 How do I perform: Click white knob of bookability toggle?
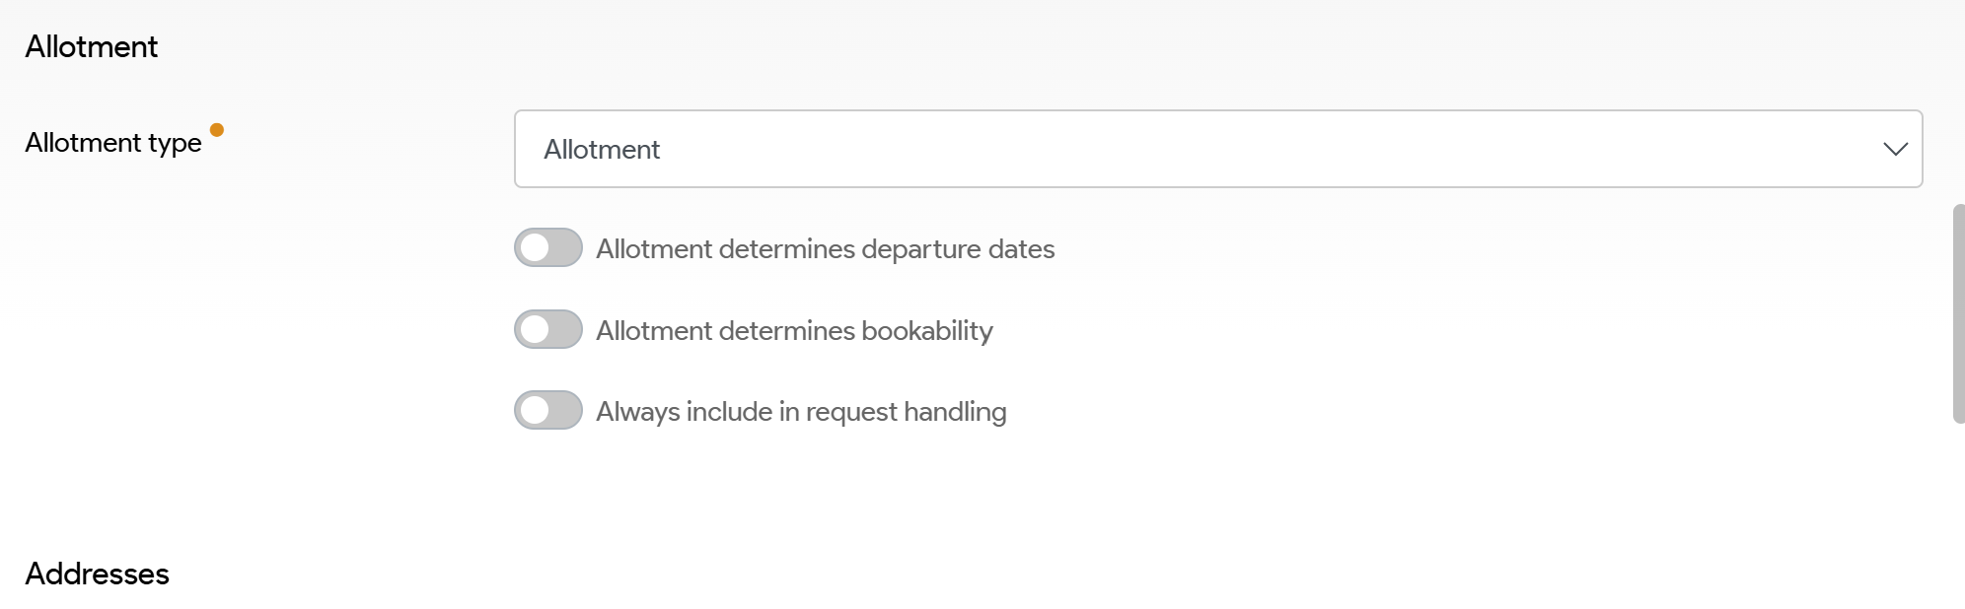(x=535, y=330)
